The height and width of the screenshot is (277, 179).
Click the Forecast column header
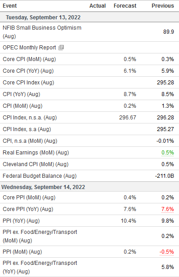(125, 6)
